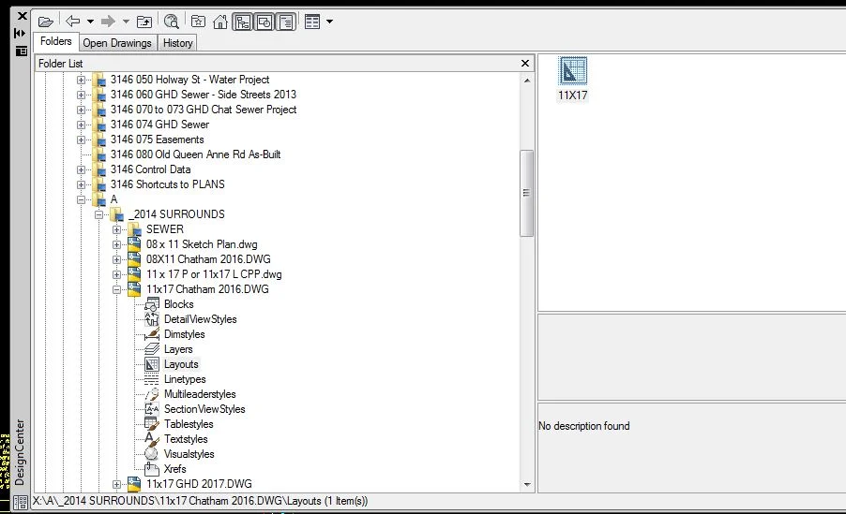Open the Views dropdown arrow
Image resolution: width=846 pixels, height=514 pixels.
pos(329,22)
